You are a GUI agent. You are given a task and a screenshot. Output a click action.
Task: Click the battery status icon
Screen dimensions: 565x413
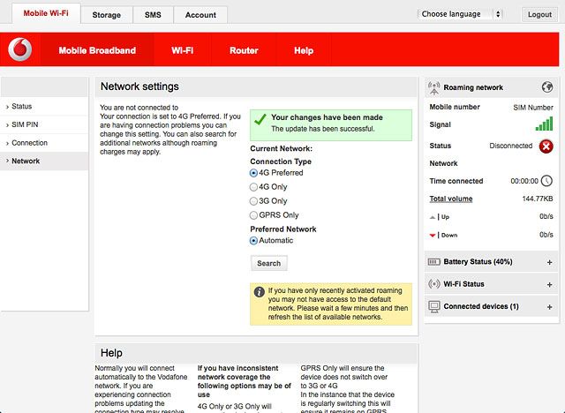tap(434, 262)
